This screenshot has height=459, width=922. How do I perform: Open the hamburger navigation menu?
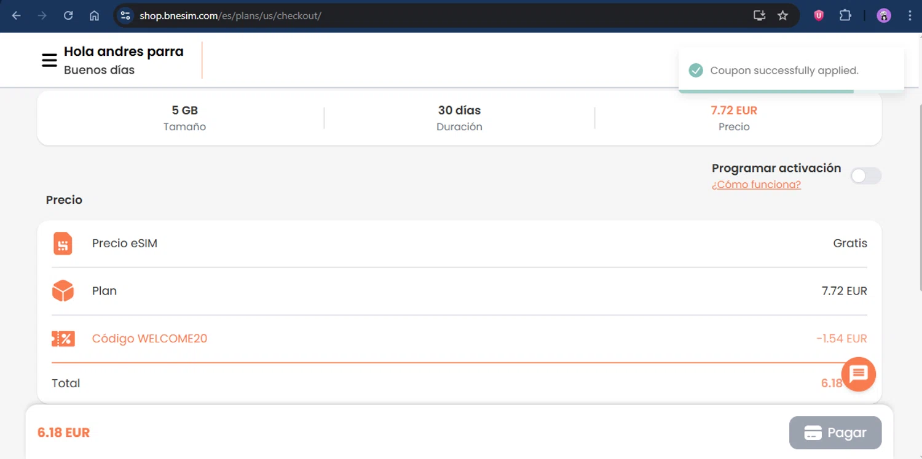point(49,60)
